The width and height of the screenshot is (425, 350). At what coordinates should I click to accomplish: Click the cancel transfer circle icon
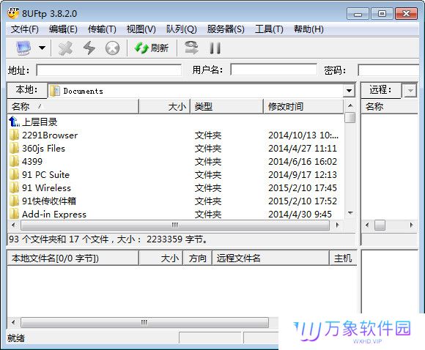(112, 48)
